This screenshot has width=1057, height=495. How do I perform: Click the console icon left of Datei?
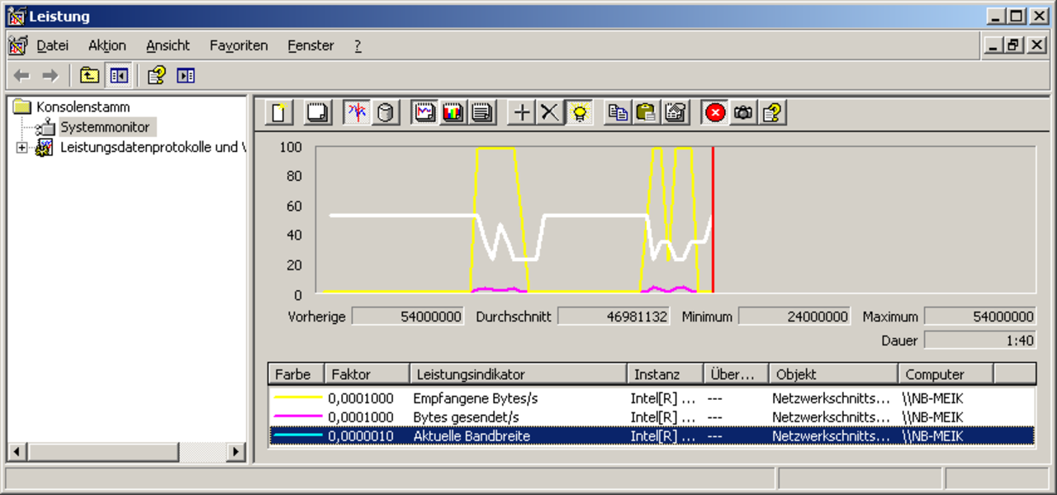[x=18, y=45]
